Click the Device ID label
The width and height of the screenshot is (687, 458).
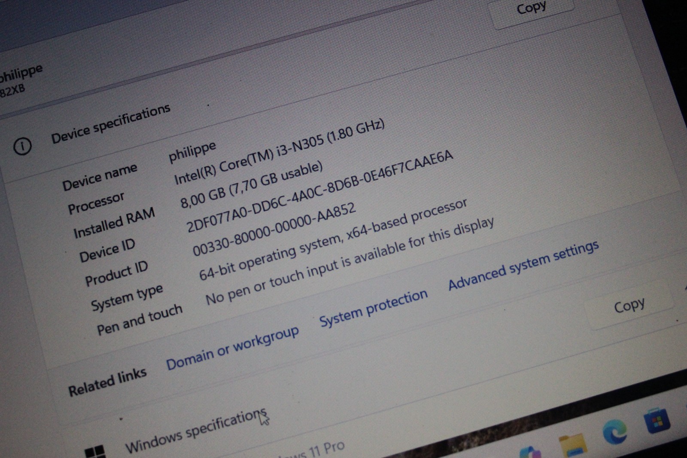tap(107, 250)
